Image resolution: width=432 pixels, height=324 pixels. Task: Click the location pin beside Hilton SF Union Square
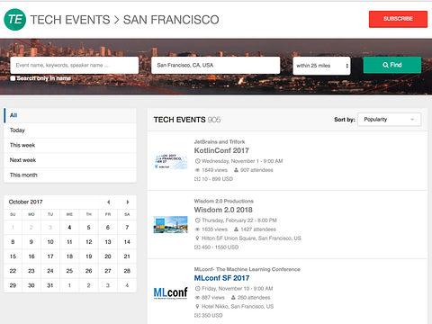197,238
